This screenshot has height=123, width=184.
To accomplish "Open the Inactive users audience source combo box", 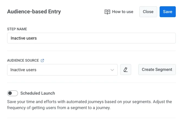I will click(59, 70).
